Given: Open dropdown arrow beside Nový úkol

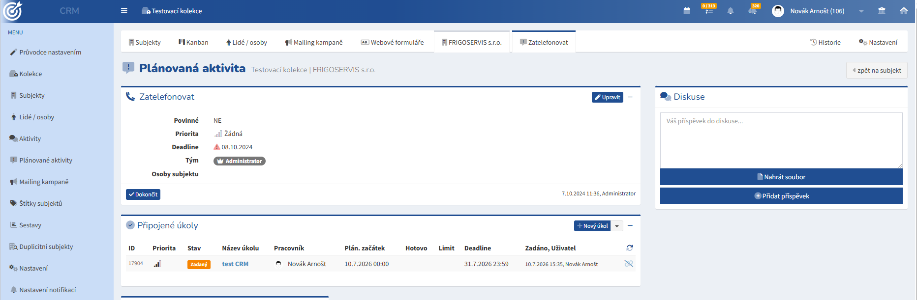Looking at the screenshot, I should point(617,226).
